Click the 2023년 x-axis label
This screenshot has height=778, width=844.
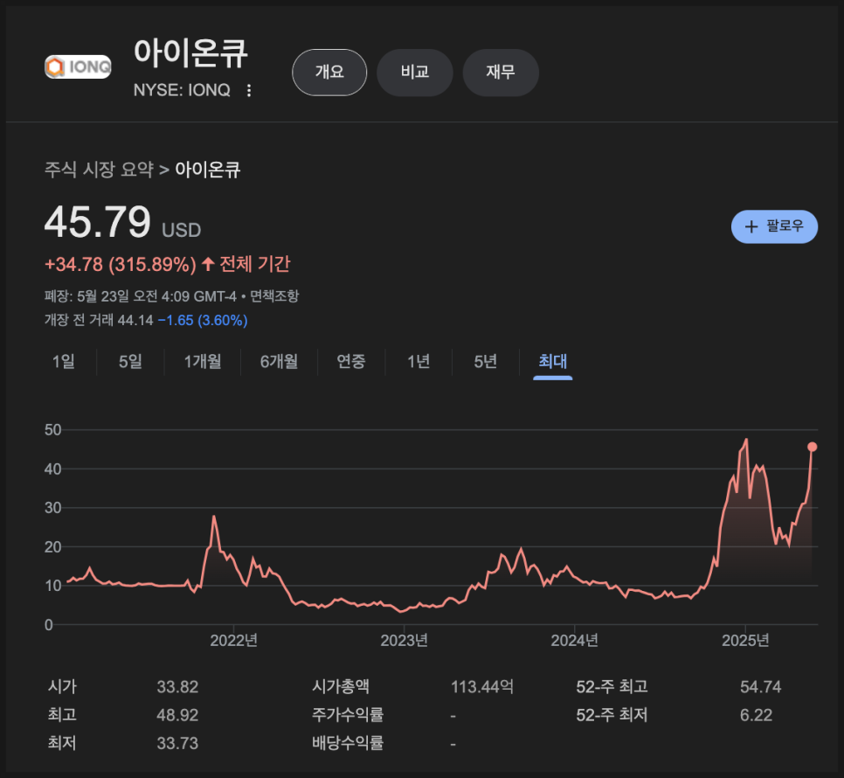(x=405, y=641)
